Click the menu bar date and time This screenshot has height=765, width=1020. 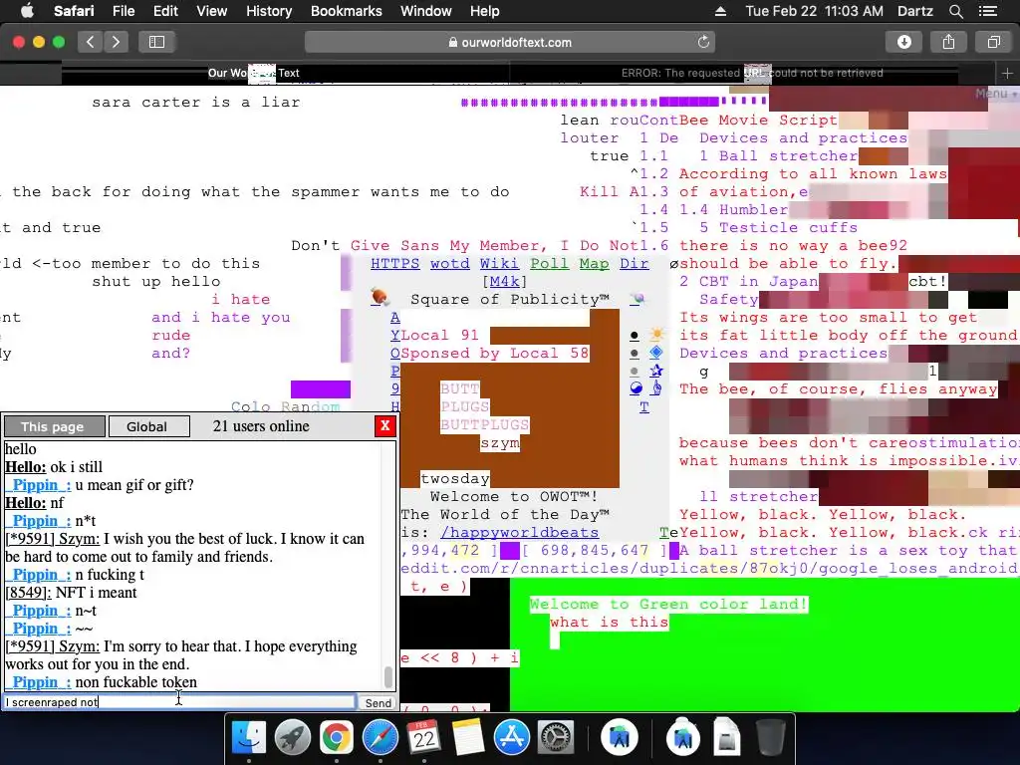(814, 11)
